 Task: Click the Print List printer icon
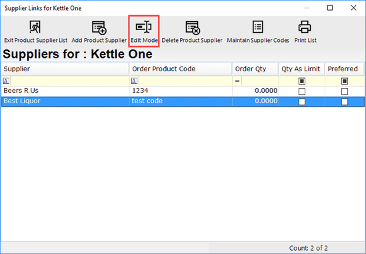pos(305,27)
